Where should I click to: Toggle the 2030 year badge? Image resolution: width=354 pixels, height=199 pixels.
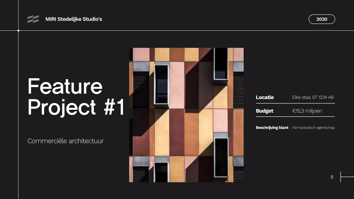(x=322, y=19)
